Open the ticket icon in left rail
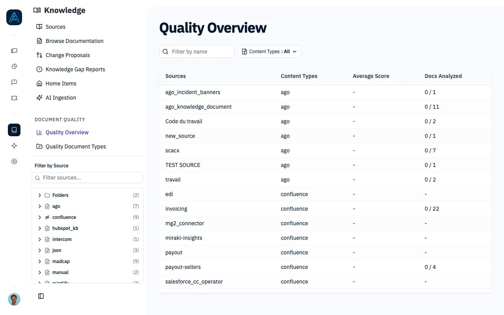 pos(14,98)
